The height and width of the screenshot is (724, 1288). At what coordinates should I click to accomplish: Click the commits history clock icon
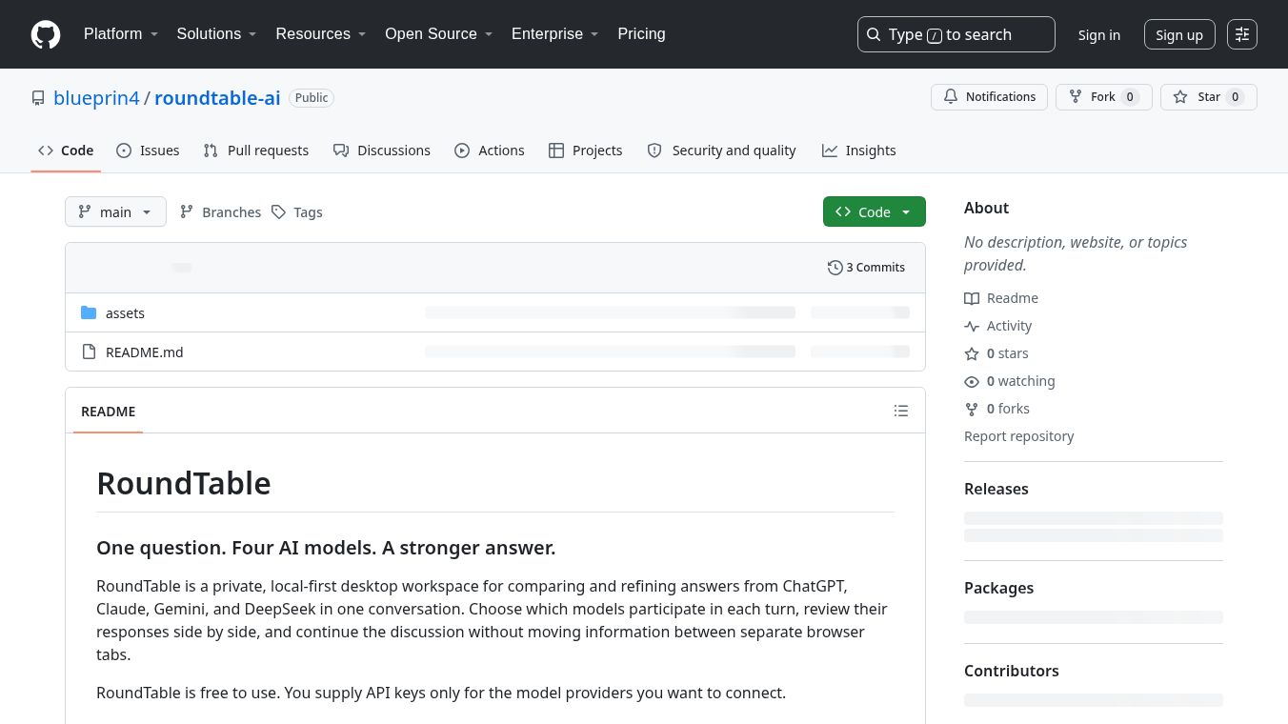coord(835,268)
